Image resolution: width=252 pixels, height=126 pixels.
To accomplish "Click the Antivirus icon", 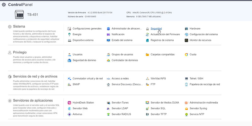I will coord(69,114).
